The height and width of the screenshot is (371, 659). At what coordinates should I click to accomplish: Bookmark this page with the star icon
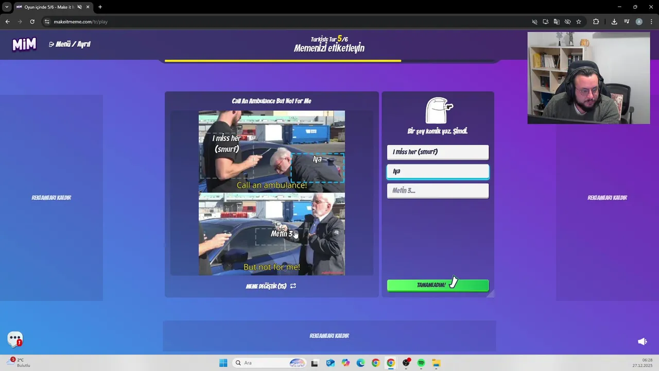579,22
